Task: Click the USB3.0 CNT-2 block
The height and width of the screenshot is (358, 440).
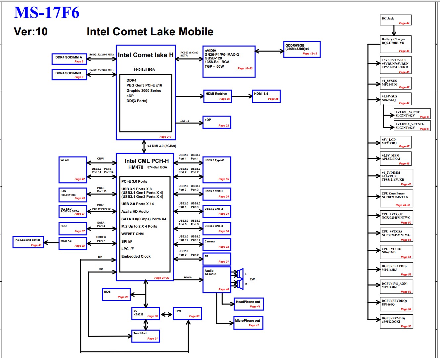Action: click(217, 211)
